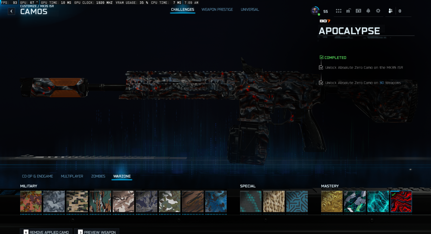Select the gold Mastery camo

click(332, 201)
